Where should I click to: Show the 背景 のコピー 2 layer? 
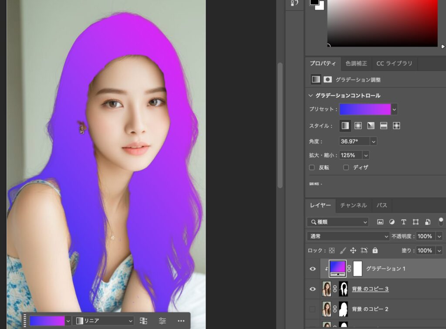(x=313, y=309)
